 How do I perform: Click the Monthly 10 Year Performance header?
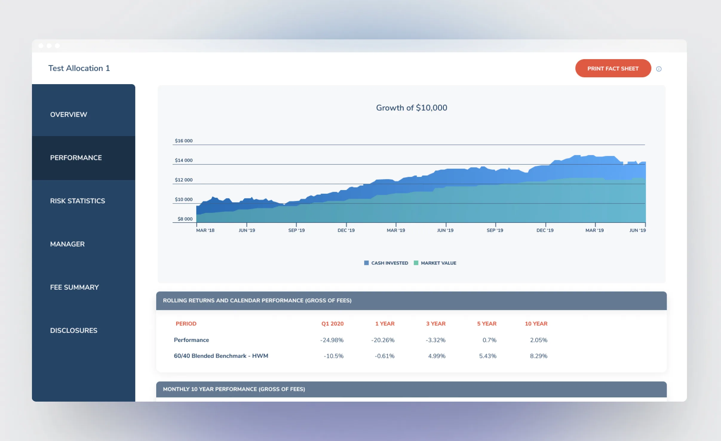tap(411, 389)
